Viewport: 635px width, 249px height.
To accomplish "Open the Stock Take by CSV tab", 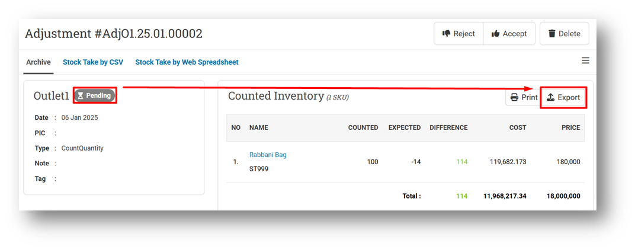I will [93, 62].
